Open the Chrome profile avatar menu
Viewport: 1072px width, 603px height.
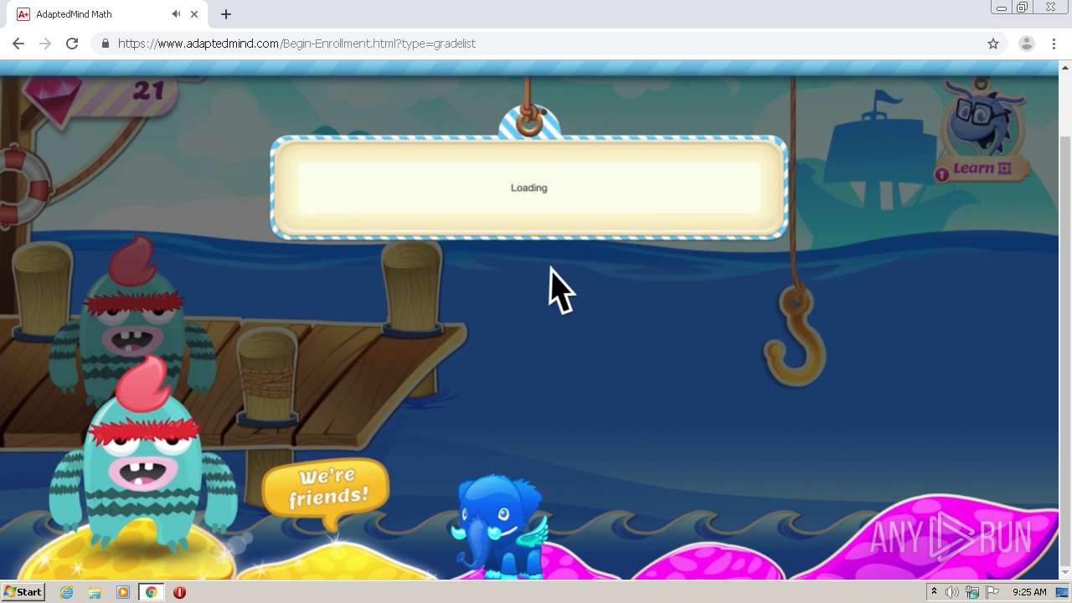1026,44
